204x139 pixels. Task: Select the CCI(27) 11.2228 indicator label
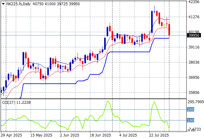click(16, 103)
